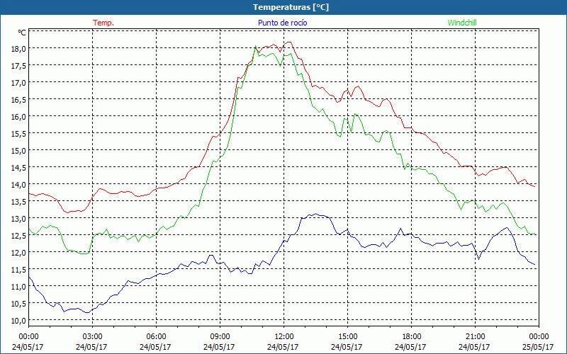Click the 21:00 time axis label
This screenshot has height=354, width=567.
475,337
